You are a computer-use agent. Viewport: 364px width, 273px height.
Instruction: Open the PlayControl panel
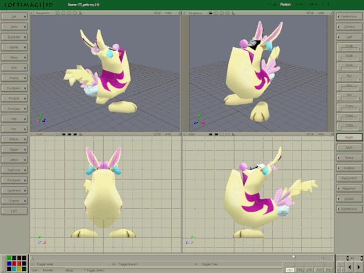pos(349,178)
